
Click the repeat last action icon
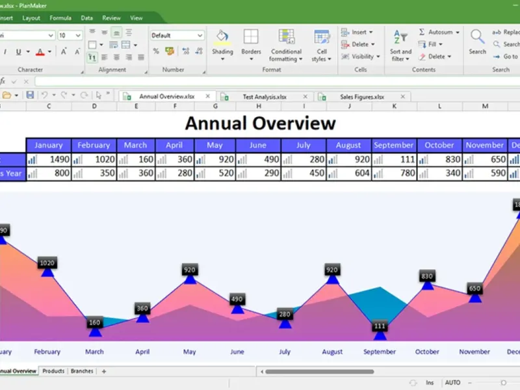(84, 95)
